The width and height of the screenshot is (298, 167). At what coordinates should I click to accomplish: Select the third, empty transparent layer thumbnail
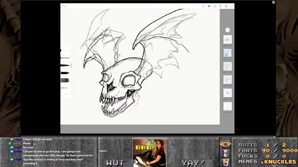228,66
